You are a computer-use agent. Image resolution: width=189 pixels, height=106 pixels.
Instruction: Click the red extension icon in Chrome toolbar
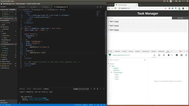pyautogui.click(x=169, y=8)
